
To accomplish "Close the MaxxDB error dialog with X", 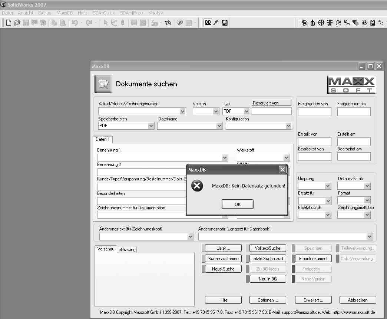I will coord(282,169).
